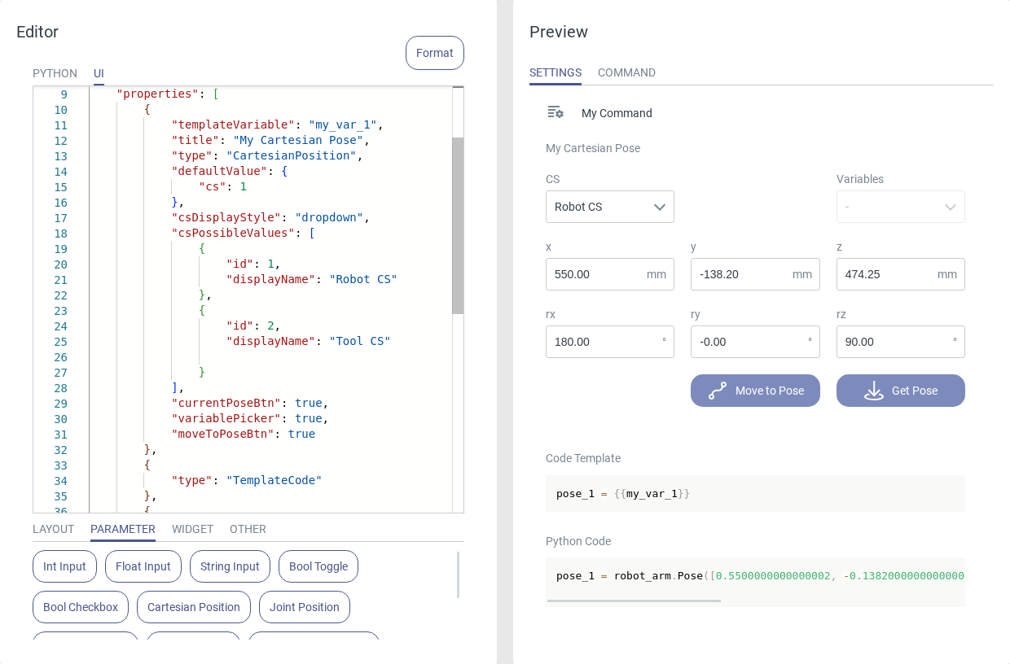The height and width of the screenshot is (664, 1010).
Task: Expand the Variables dropdown
Action: click(x=900, y=207)
